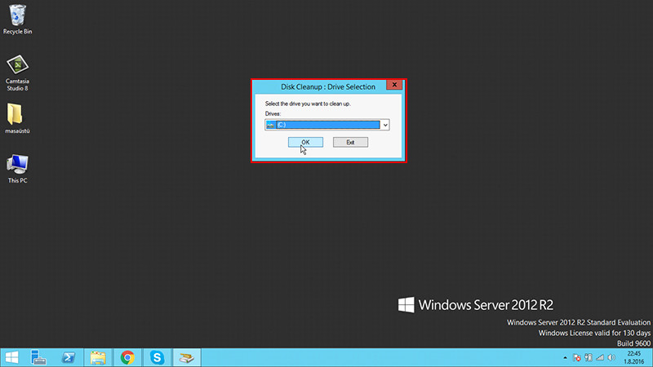Open File Explorer from the taskbar
The width and height of the screenshot is (653, 367).
pyautogui.click(x=98, y=357)
